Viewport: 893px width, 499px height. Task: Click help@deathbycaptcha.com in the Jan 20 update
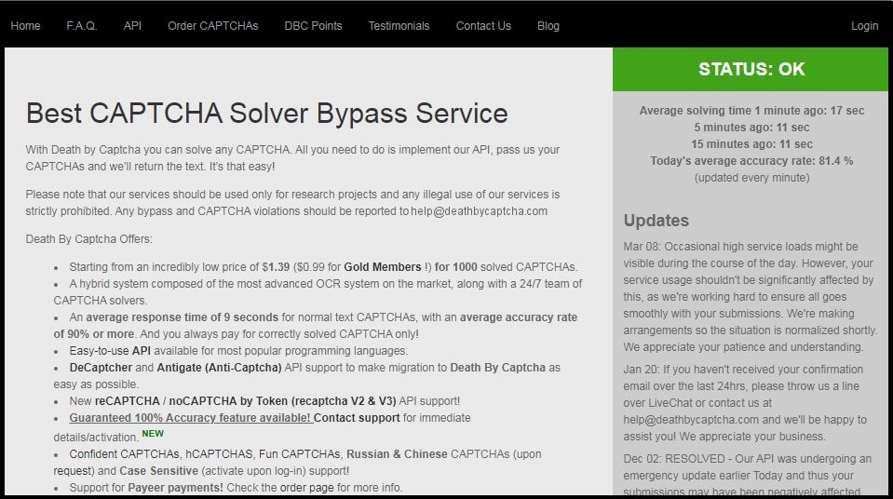point(691,420)
